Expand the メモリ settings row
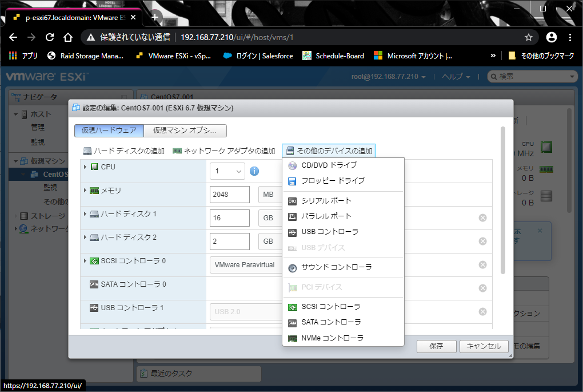Image resolution: width=583 pixels, height=392 pixels. (x=85, y=190)
